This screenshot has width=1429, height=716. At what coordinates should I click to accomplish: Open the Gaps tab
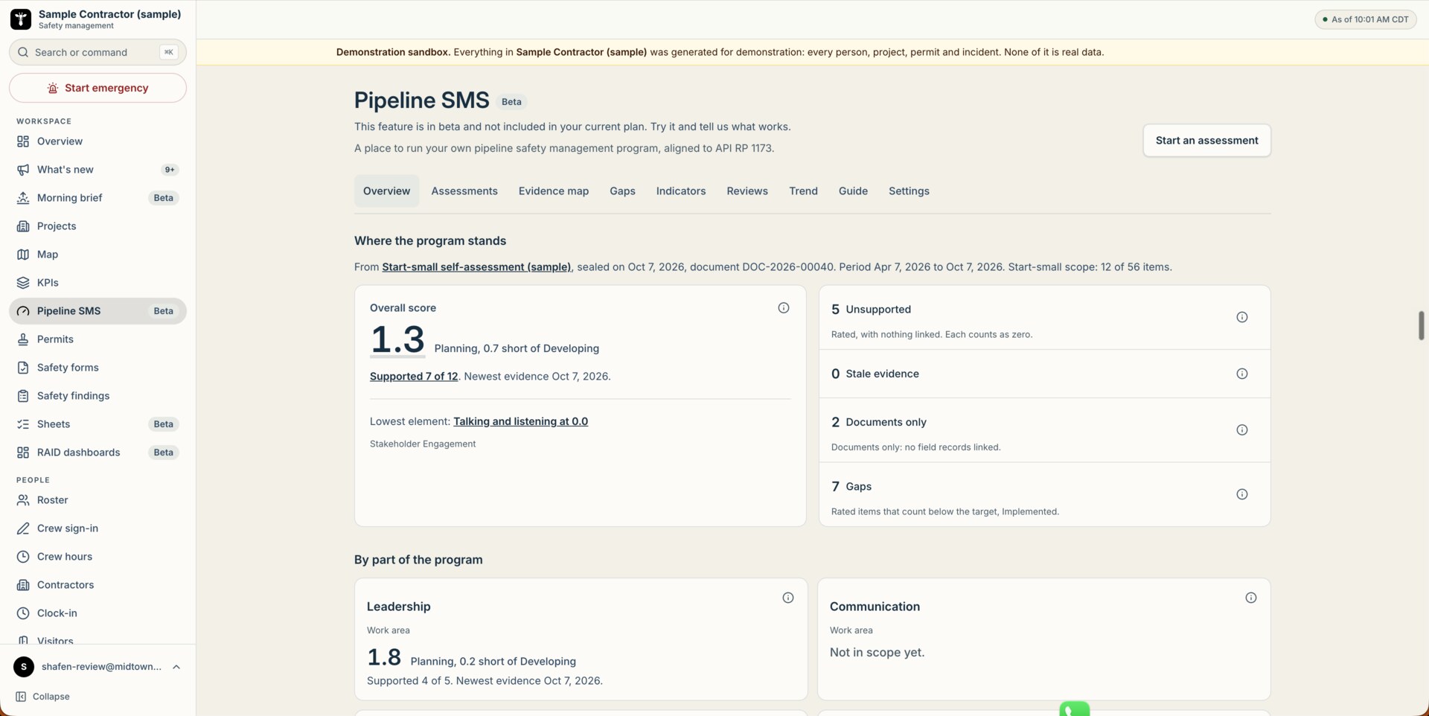point(622,191)
